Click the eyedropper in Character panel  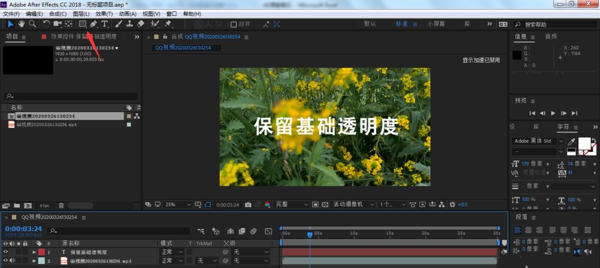pos(571,142)
